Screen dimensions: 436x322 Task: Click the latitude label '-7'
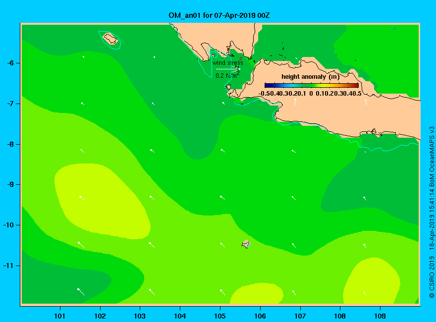coord(10,104)
